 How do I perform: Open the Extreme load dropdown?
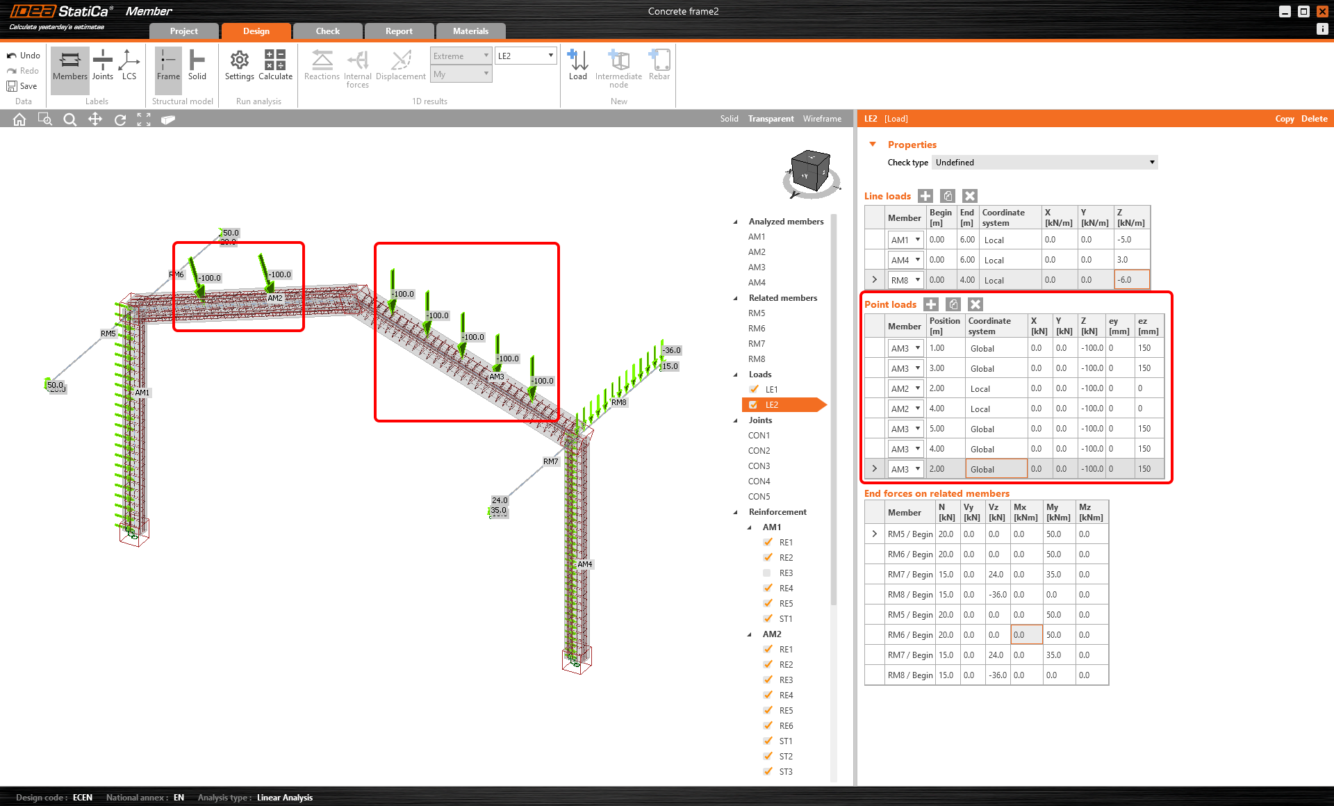[461, 57]
